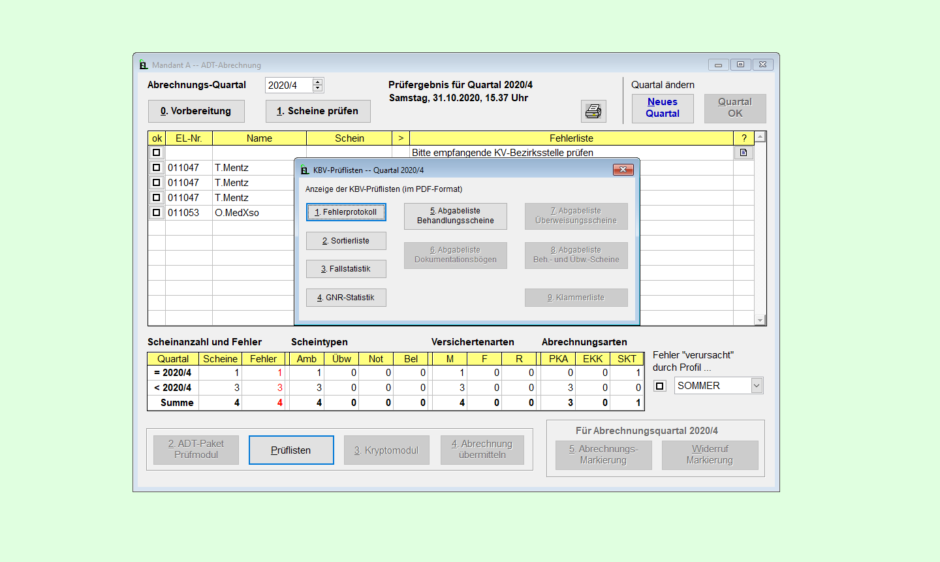Image resolution: width=940 pixels, height=562 pixels.
Task: Click the KBV-Prüflisten dialog title icon
Action: pyautogui.click(x=305, y=170)
